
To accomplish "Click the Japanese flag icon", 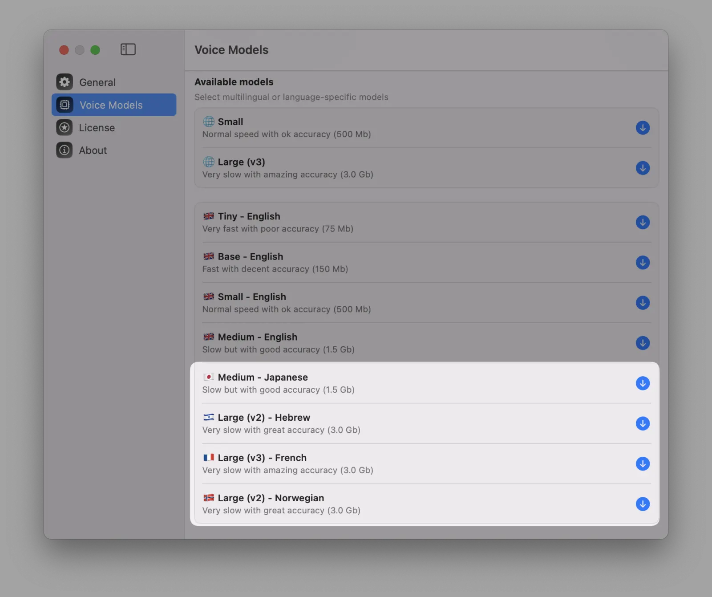I will (209, 377).
